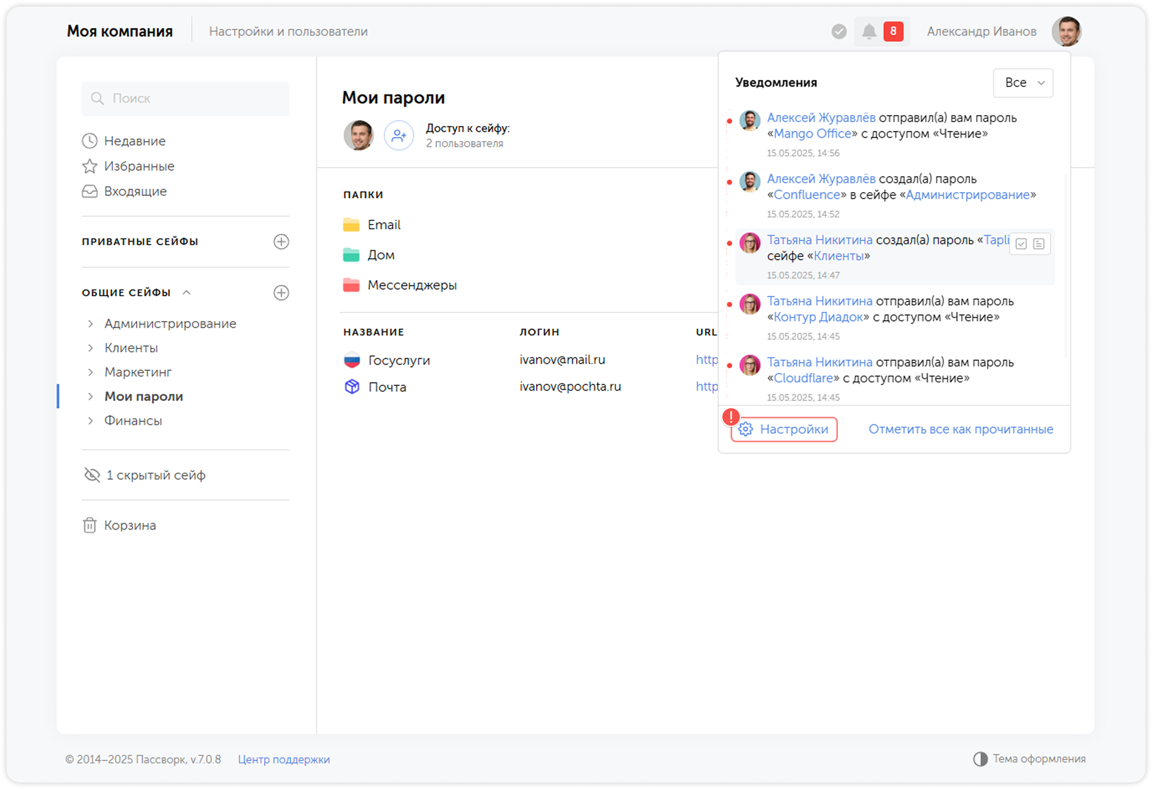Add a new private vault
This screenshot has width=1152, height=789.
(281, 241)
